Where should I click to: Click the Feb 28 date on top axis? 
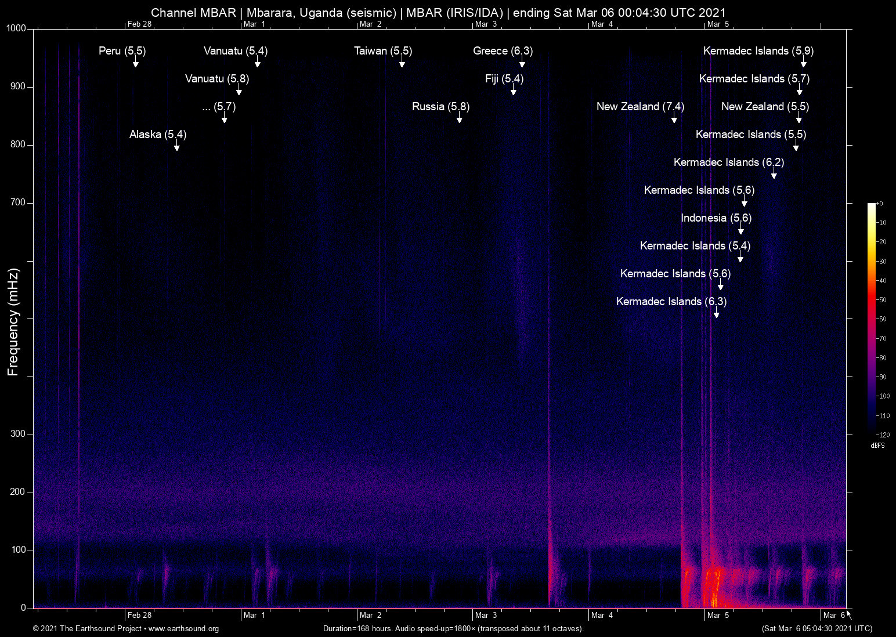point(139,24)
